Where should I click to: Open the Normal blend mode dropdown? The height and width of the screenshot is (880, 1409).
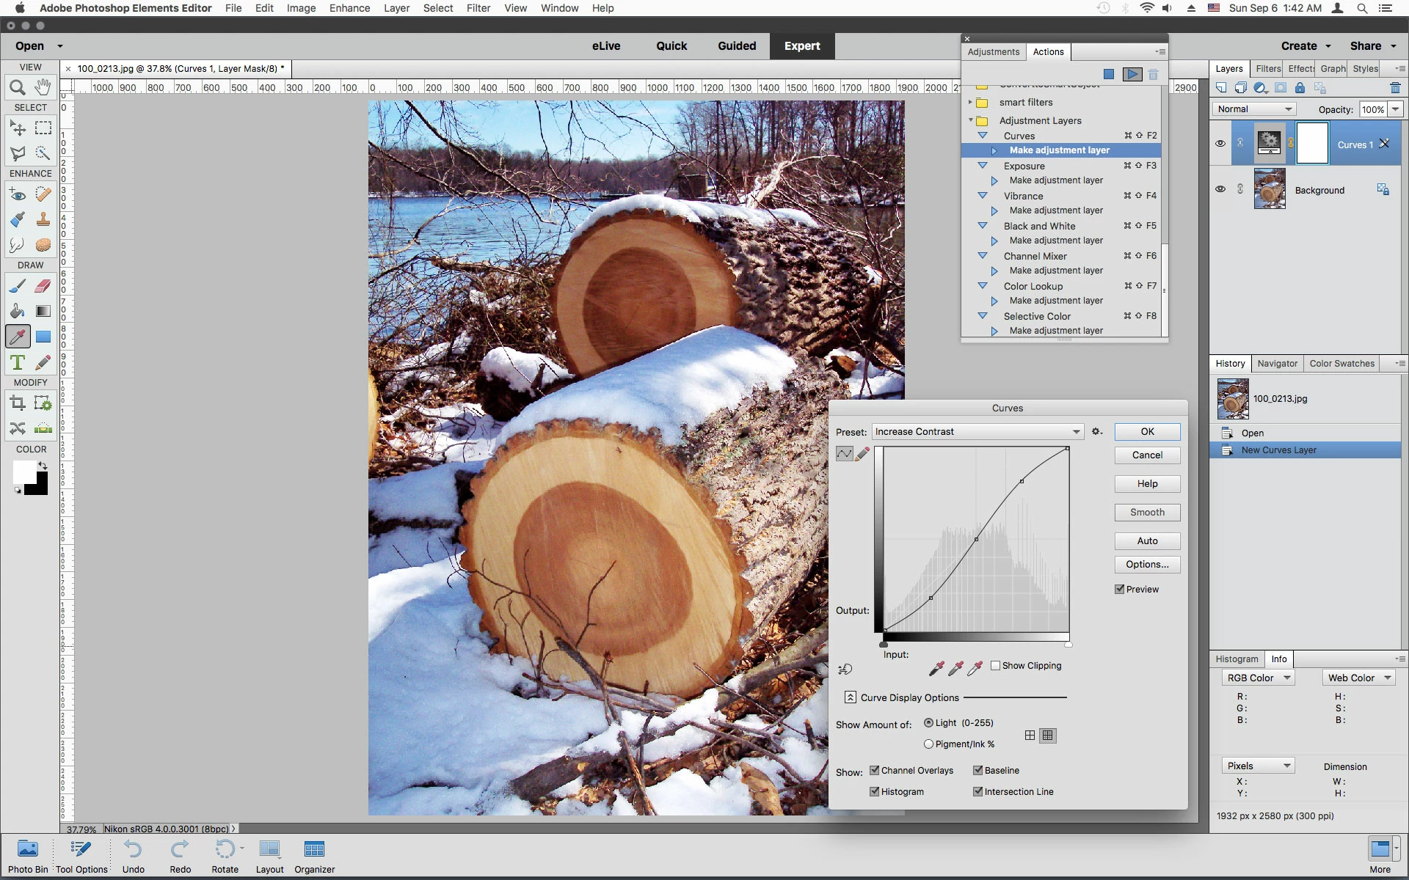[1253, 109]
